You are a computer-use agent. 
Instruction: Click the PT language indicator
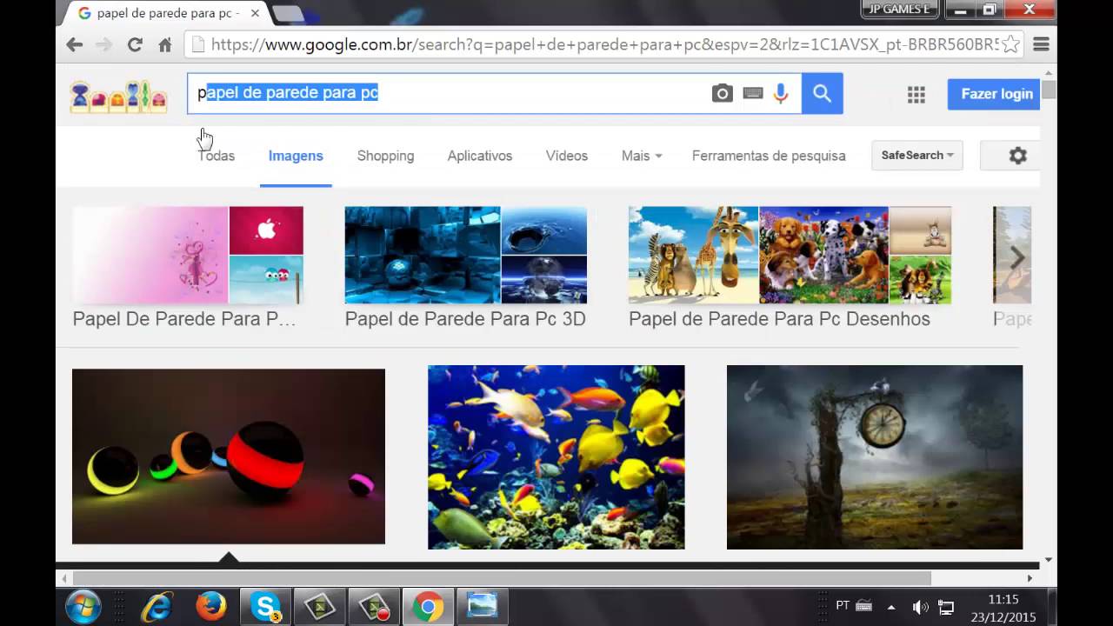842,606
